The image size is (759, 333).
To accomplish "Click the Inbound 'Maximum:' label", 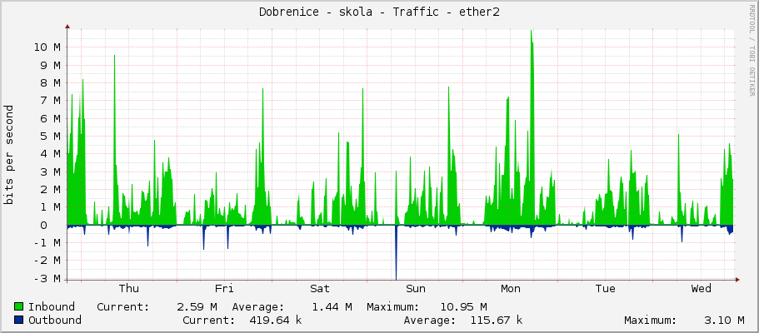I will (x=392, y=307).
